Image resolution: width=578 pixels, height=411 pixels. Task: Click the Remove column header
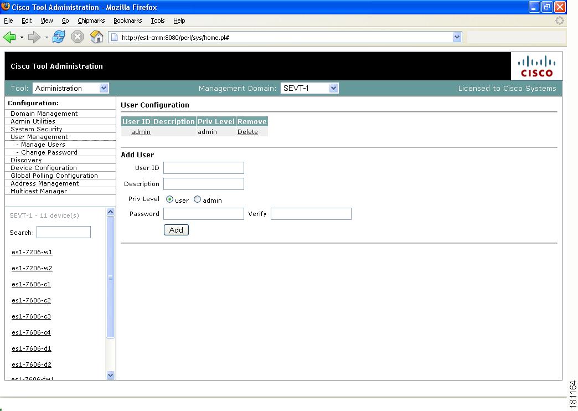point(252,121)
